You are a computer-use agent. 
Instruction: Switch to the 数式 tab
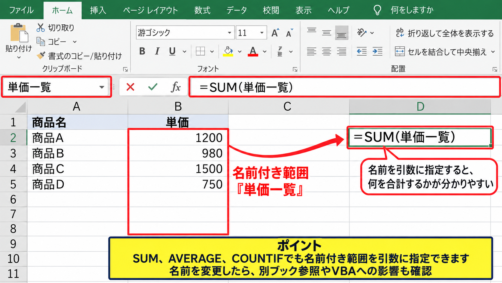202,10
